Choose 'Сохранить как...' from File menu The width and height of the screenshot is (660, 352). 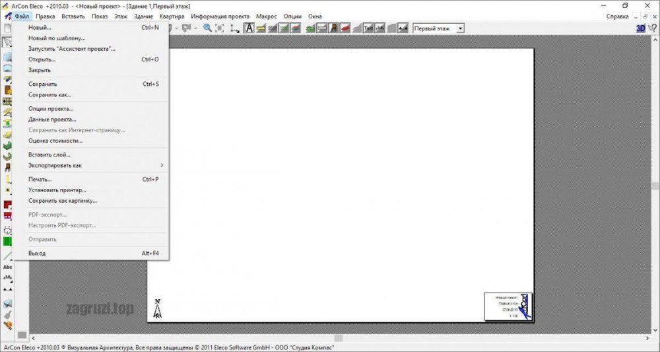click(49, 94)
